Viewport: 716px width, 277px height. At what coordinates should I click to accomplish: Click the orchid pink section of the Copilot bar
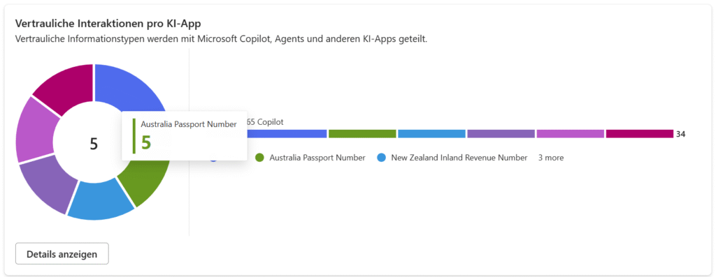[571, 133]
